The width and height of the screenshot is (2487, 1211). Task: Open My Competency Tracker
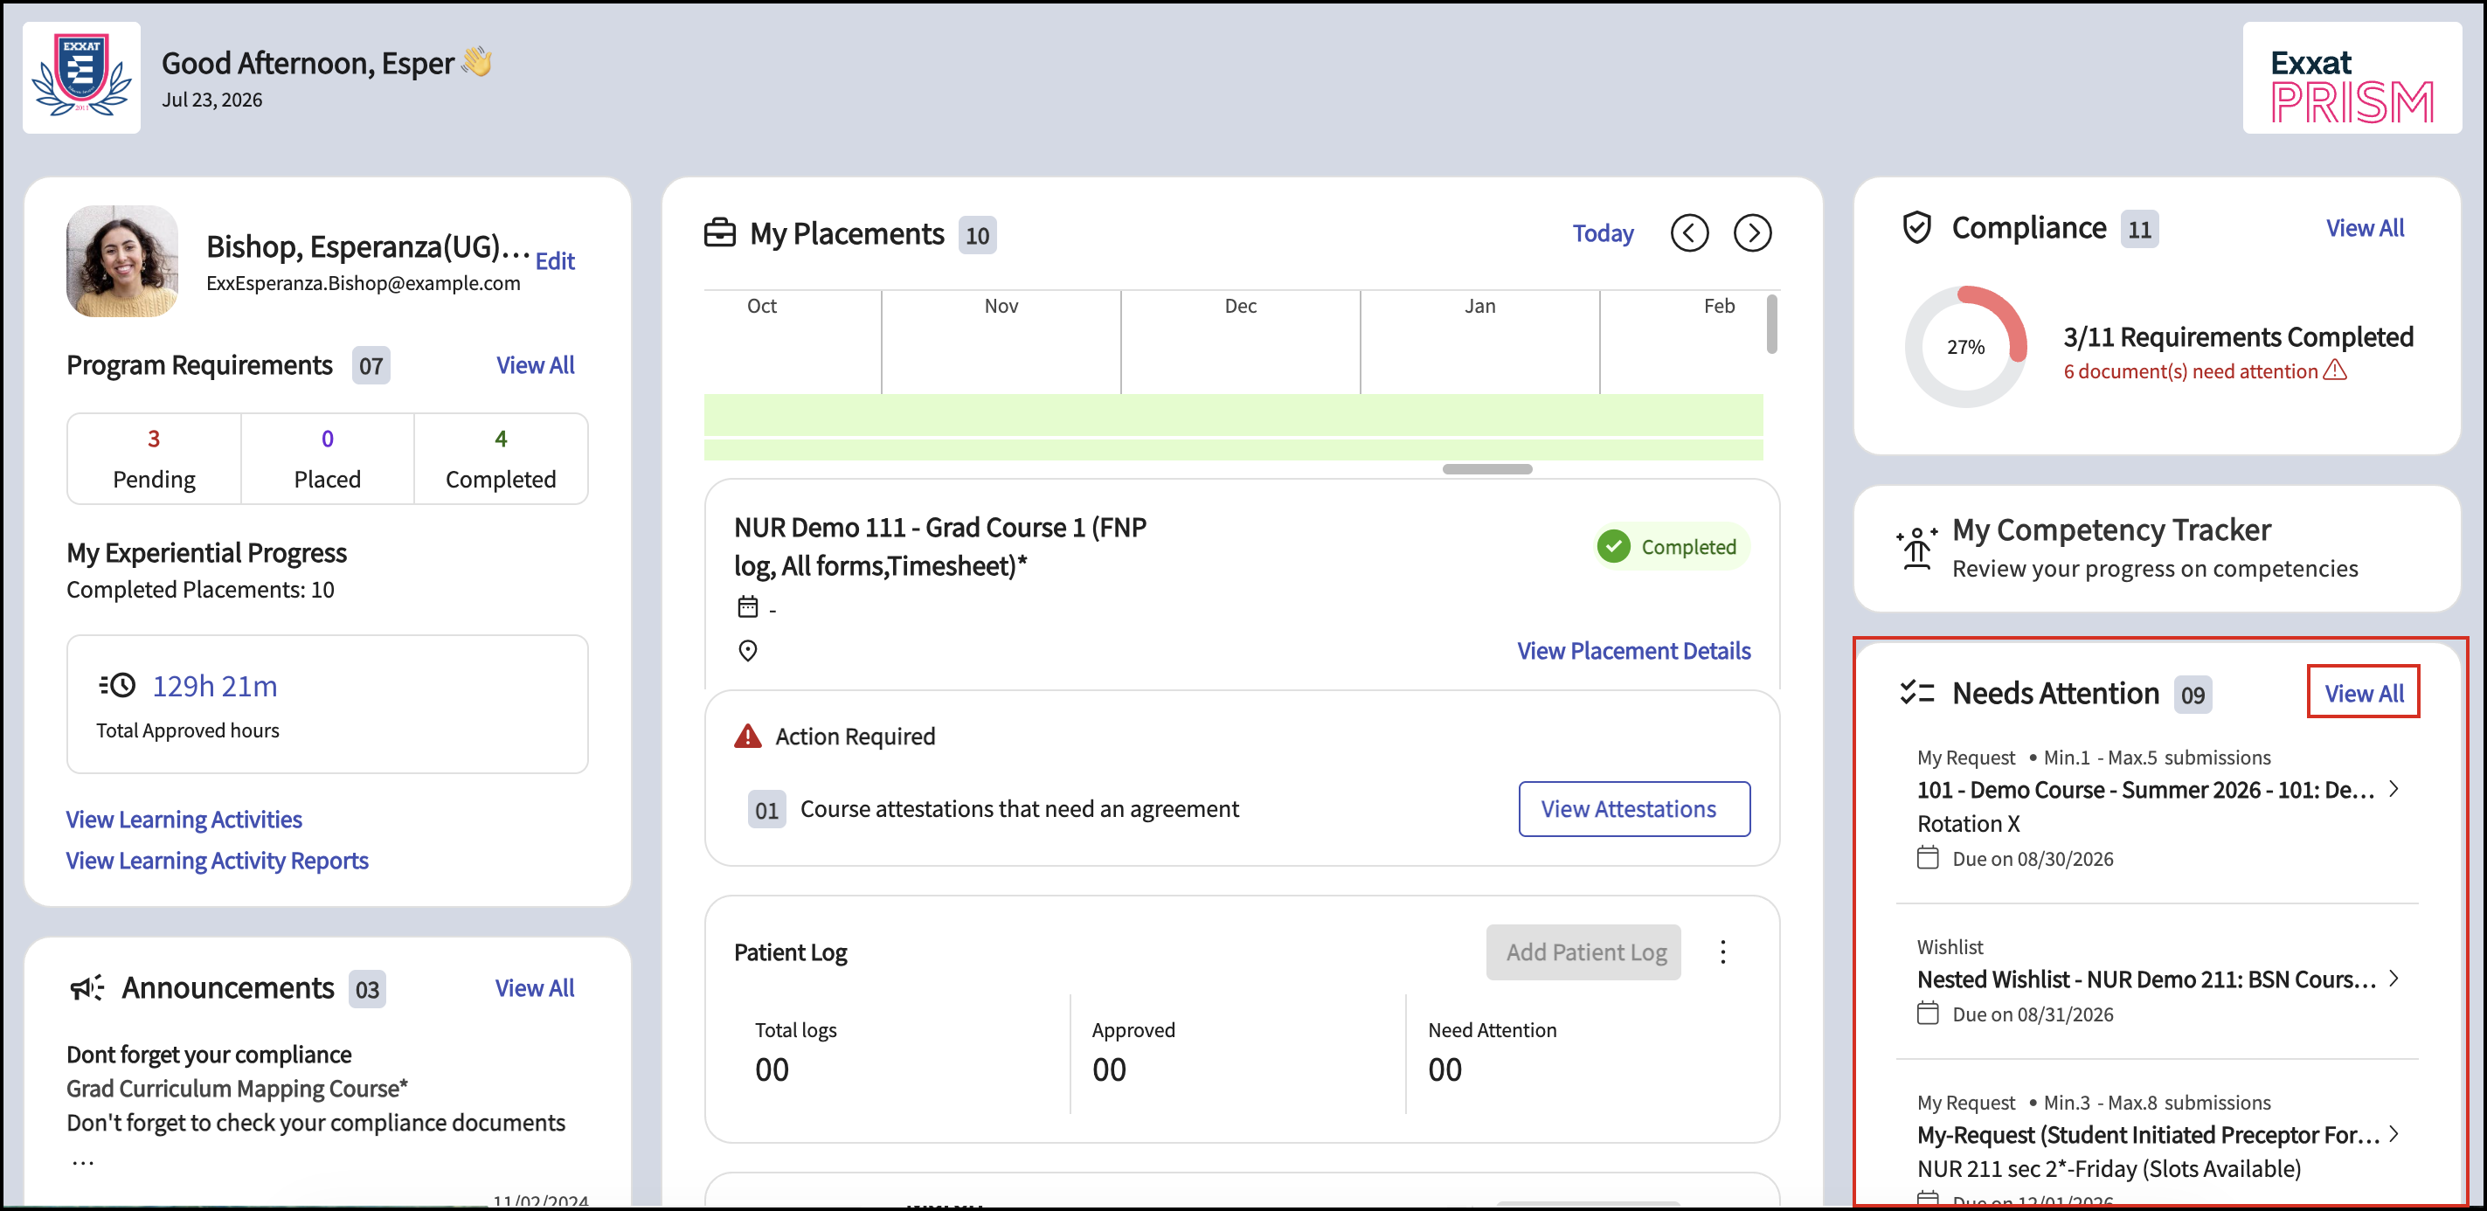(2156, 548)
